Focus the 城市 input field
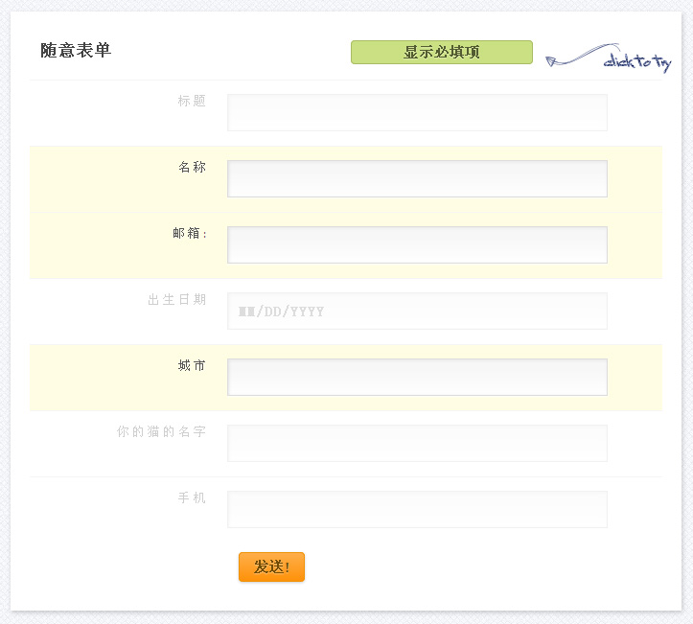This screenshot has width=693, height=624. (x=417, y=377)
